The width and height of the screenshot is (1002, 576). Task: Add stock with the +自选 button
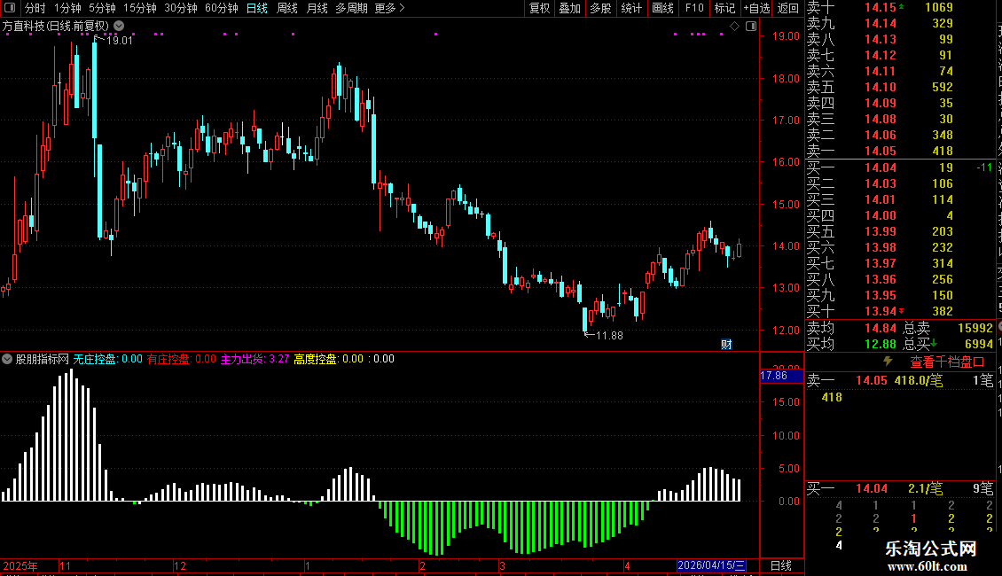[756, 8]
